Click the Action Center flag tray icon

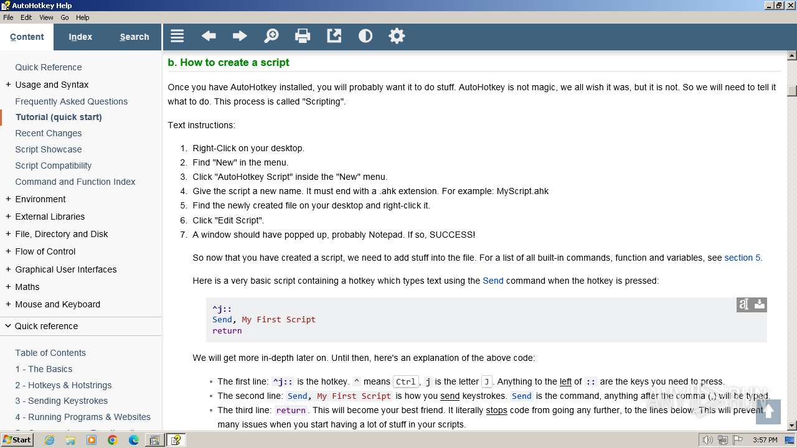(x=738, y=440)
